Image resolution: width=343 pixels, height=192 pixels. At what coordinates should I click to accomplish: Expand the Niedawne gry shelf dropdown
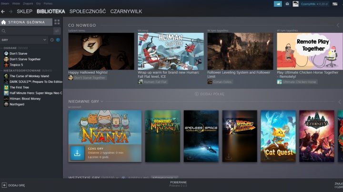click(x=102, y=101)
